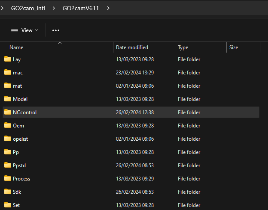This screenshot has height=210, width=268.
Task: Click the Pp folder icon
Action: click(x=8, y=152)
